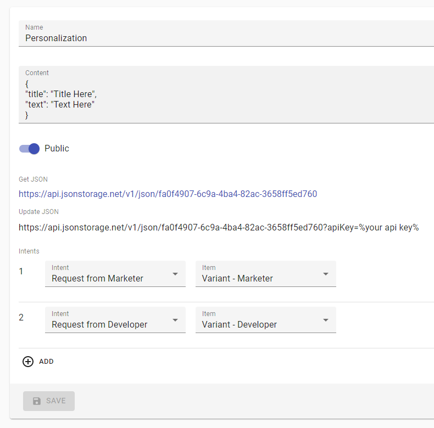Click the row number 1 of intents
The image size is (434, 428).
21,271
